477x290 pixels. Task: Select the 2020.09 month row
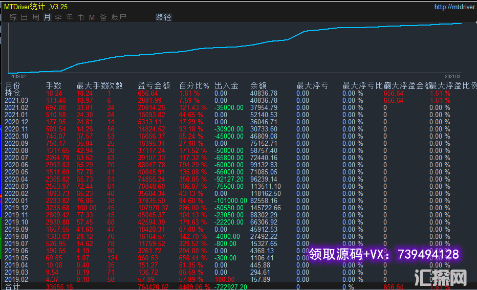16,143
